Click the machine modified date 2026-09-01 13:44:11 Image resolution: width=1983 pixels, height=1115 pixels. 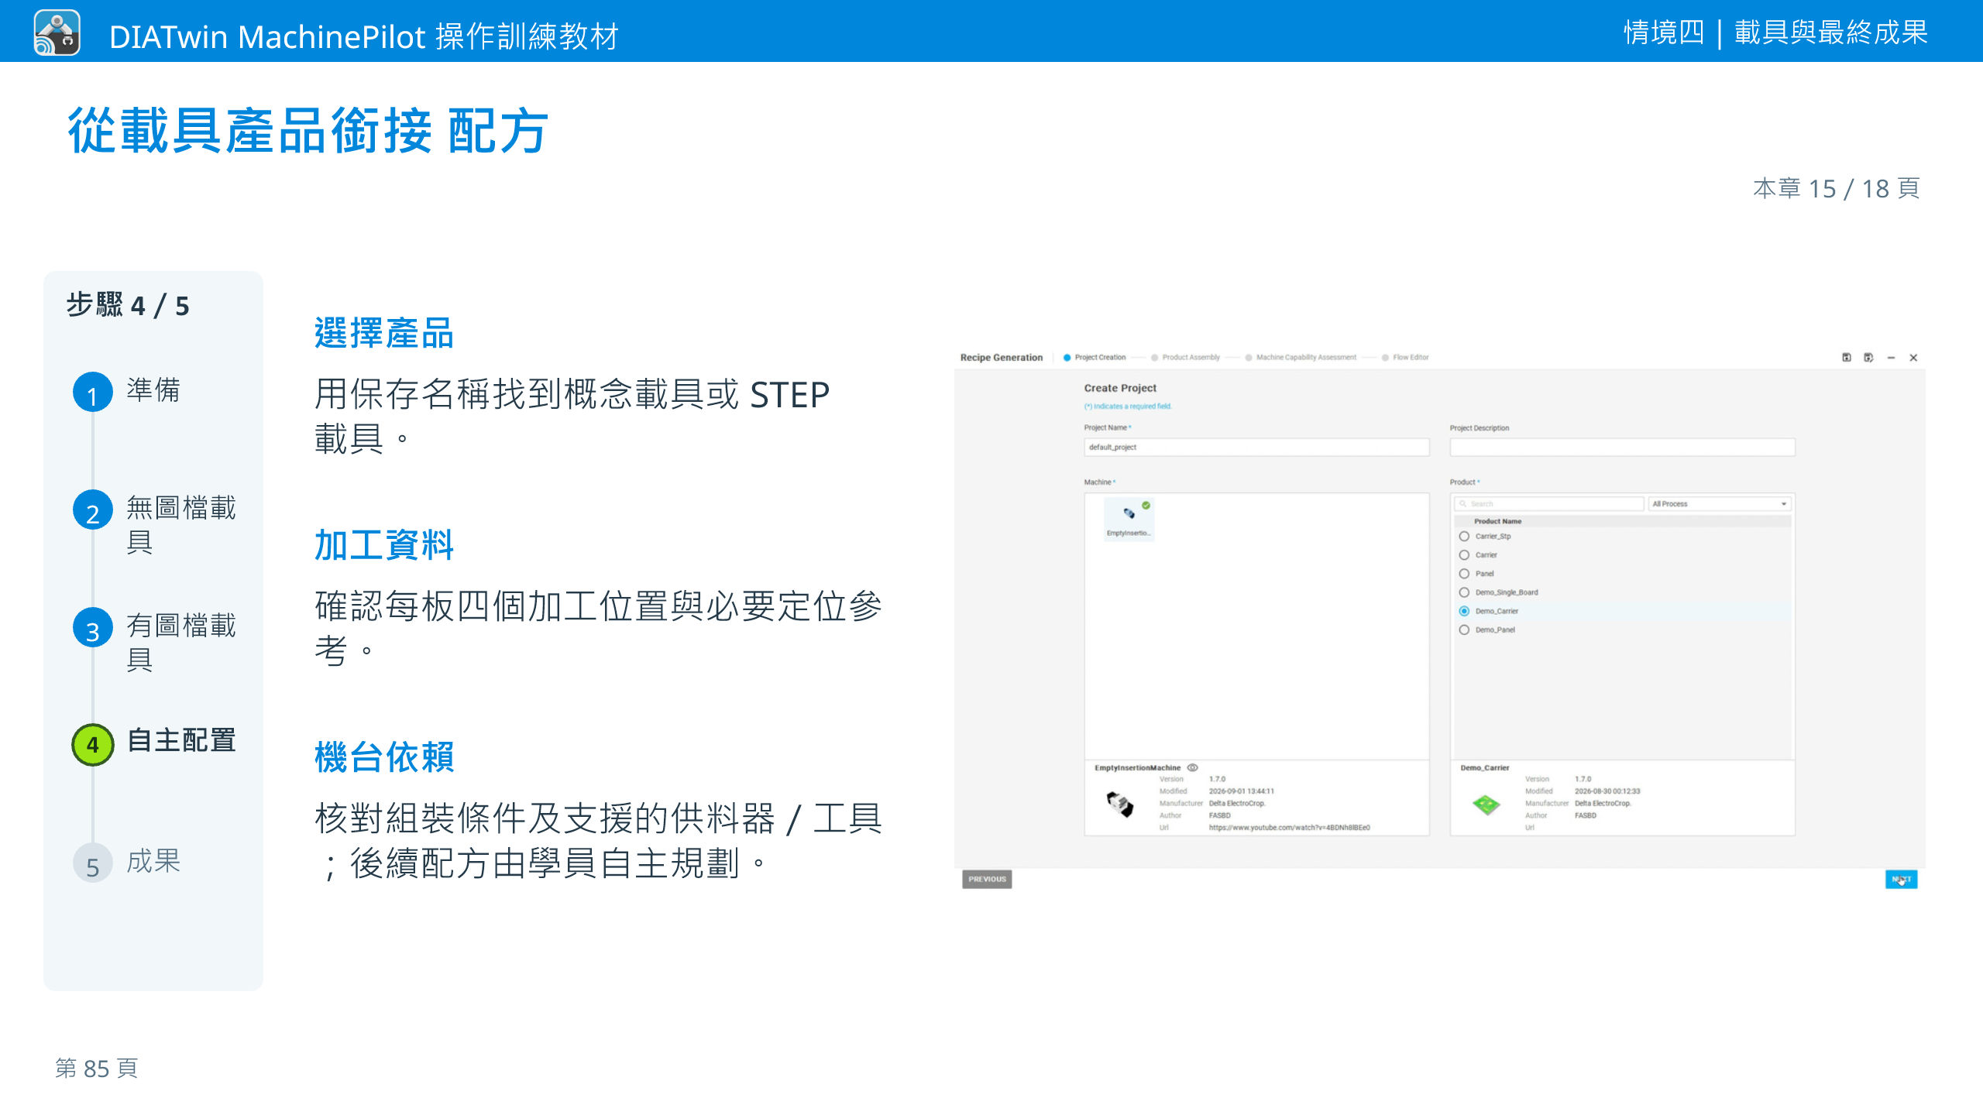[1242, 791]
